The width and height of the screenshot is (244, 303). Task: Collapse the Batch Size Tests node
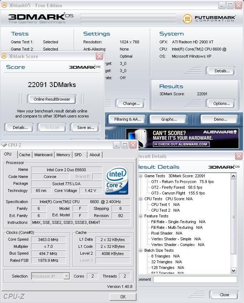(141, 250)
